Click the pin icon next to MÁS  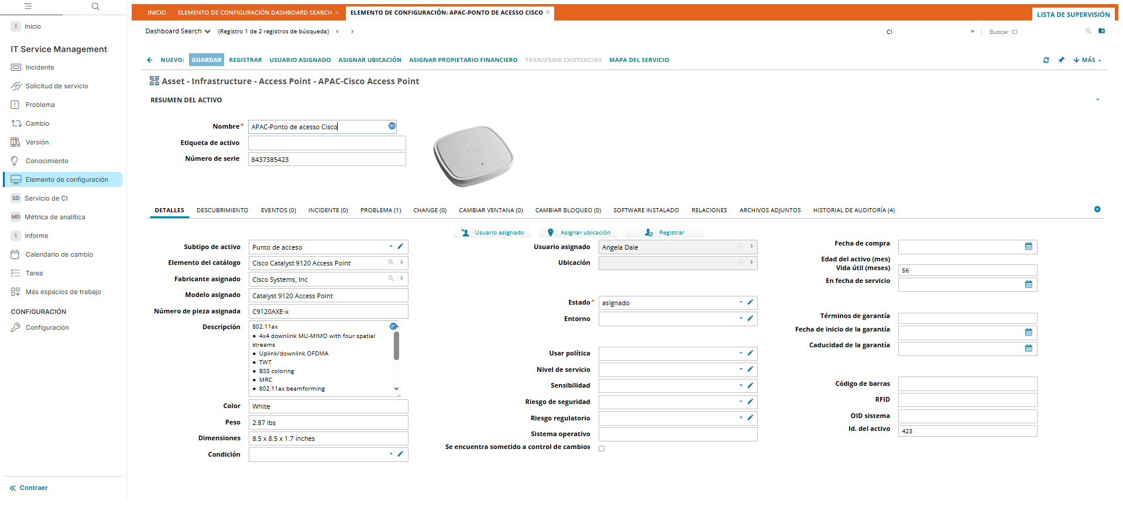point(1061,60)
